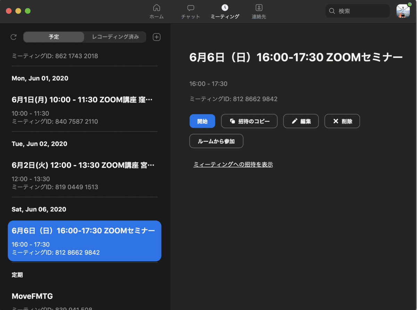Delete the meeting using 削除

pyautogui.click(x=342, y=121)
